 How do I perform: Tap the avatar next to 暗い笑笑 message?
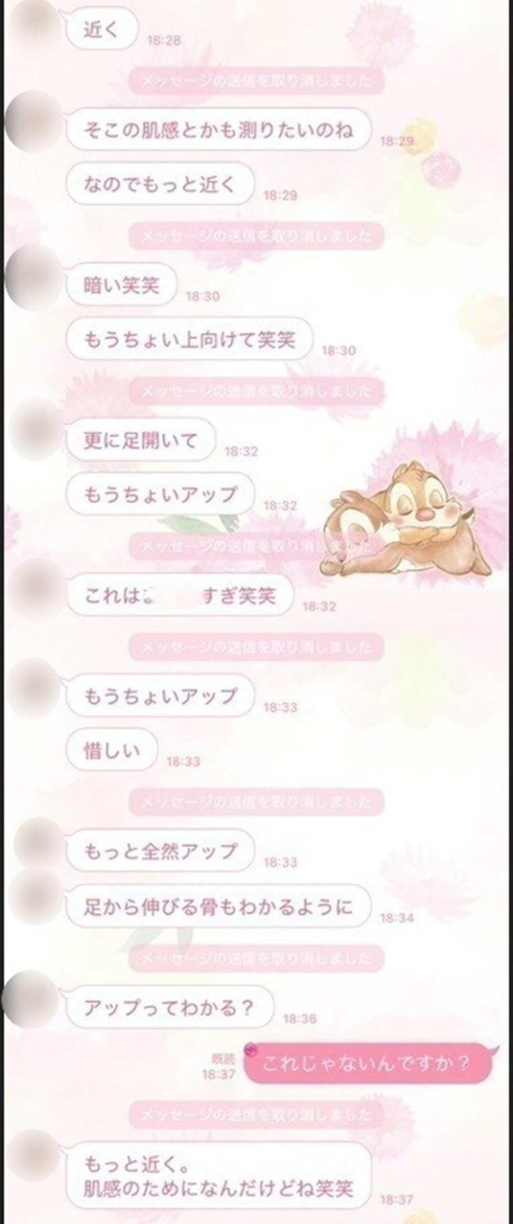point(33,277)
